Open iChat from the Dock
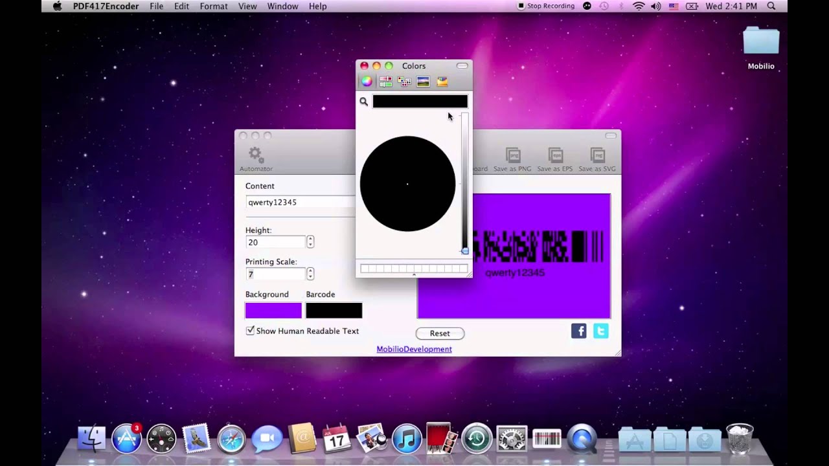Viewport: 829px width, 466px height. click(x=266, y=439)
